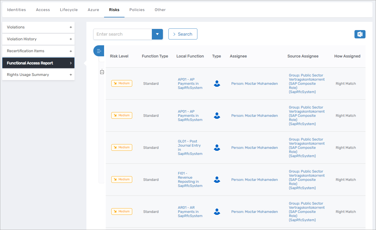Collapse tree with the minus box
The height and width of the screenshot is (230, 376).
(x=102, y=72)
